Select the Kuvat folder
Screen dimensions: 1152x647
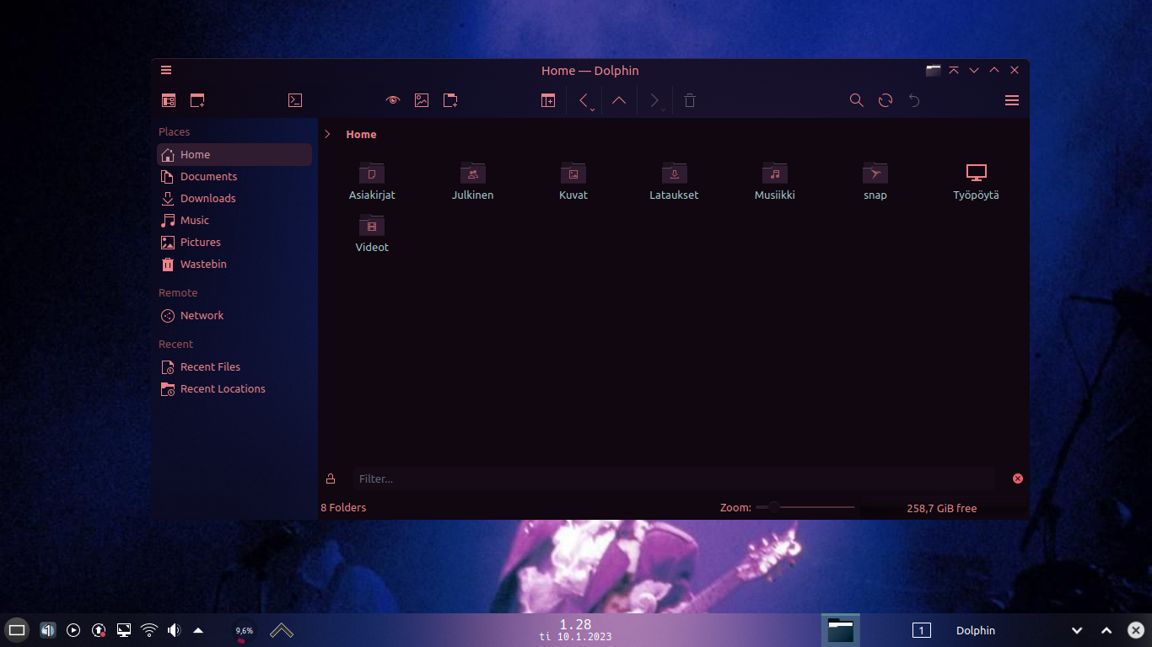[x=573, y=181]
